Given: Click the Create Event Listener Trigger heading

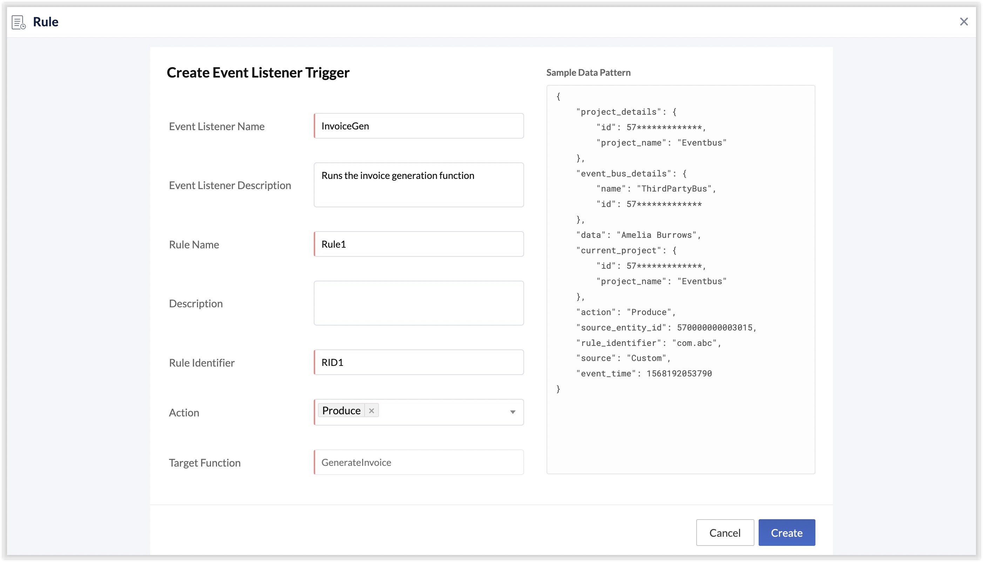Looking at the screenshot, I should pyautogui.click(x=258, y=72).
